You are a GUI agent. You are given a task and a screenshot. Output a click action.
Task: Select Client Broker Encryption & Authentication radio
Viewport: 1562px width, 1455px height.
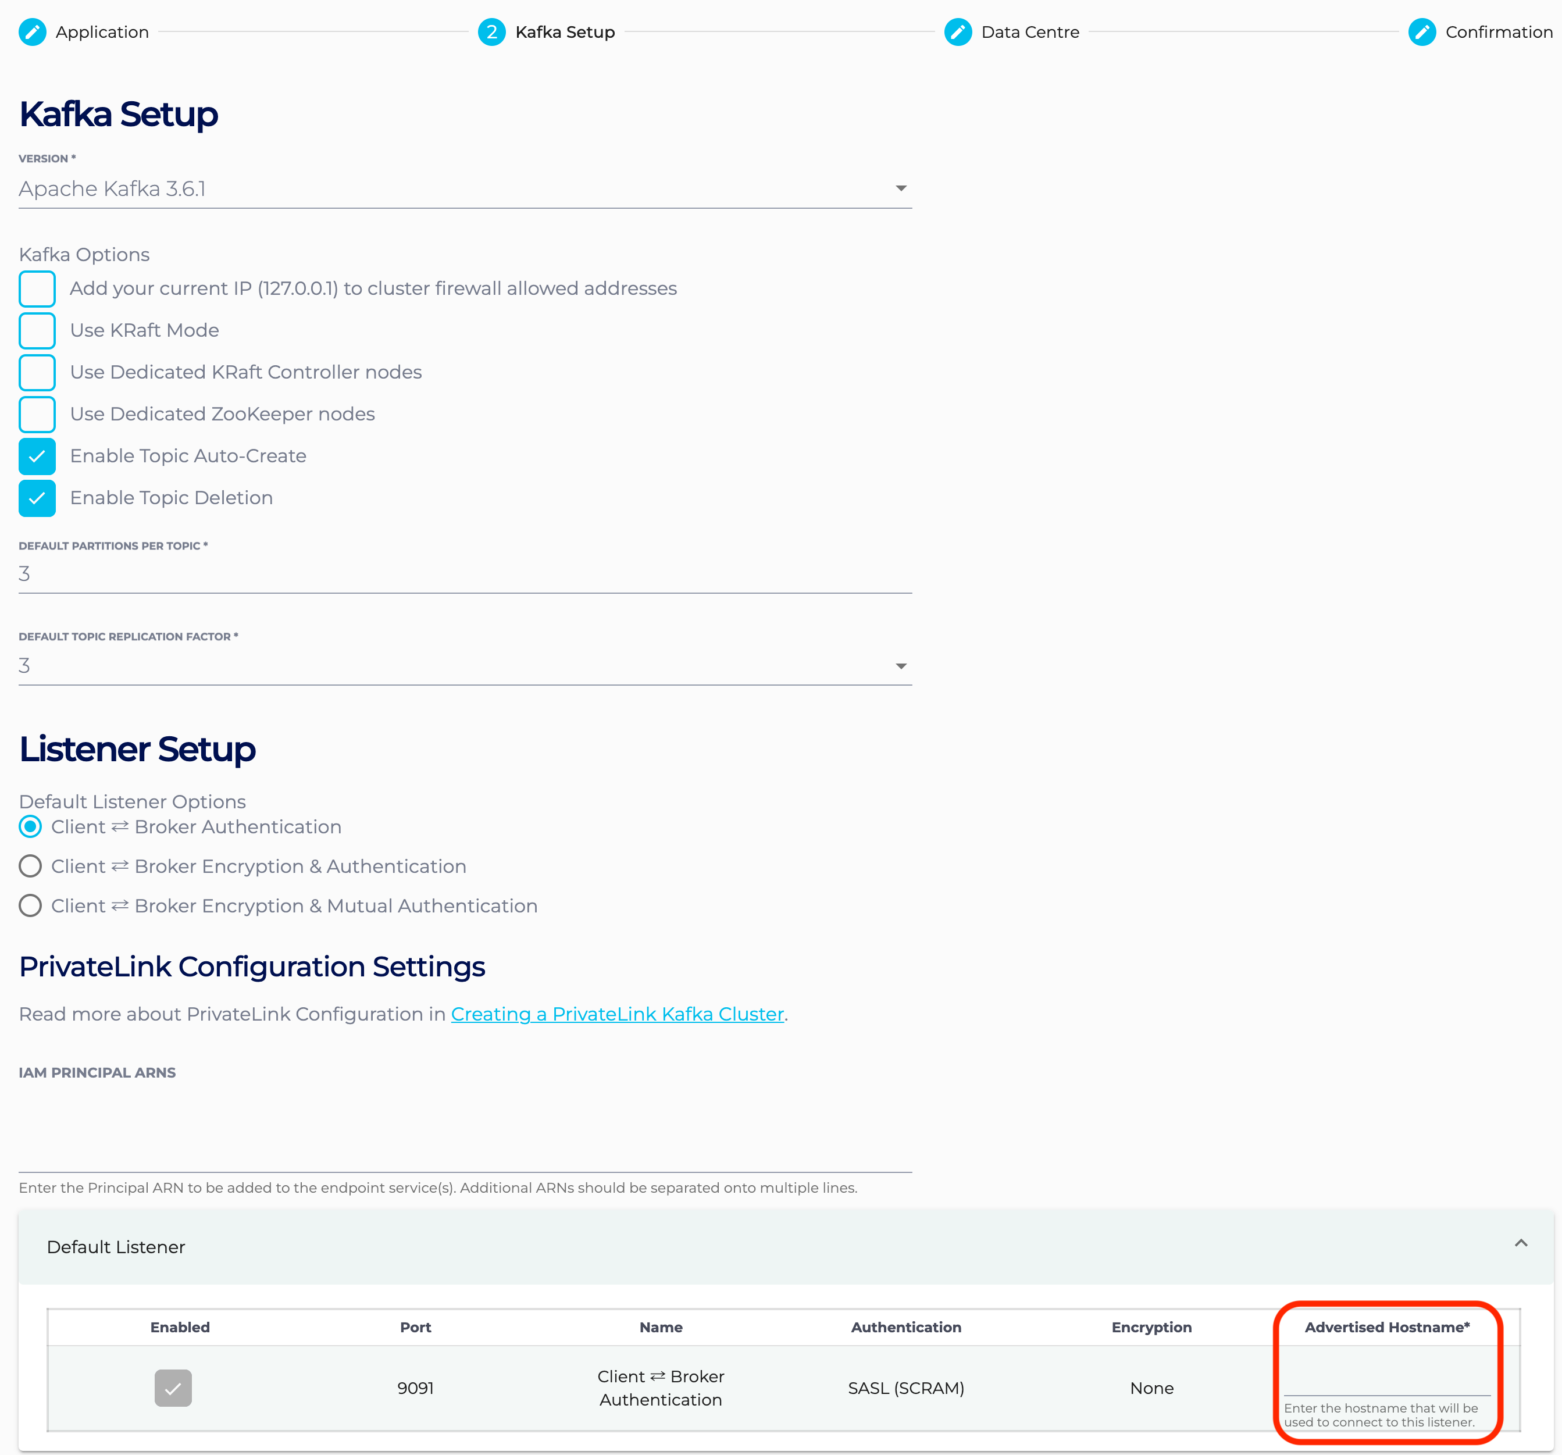click(x=31, y=866)
